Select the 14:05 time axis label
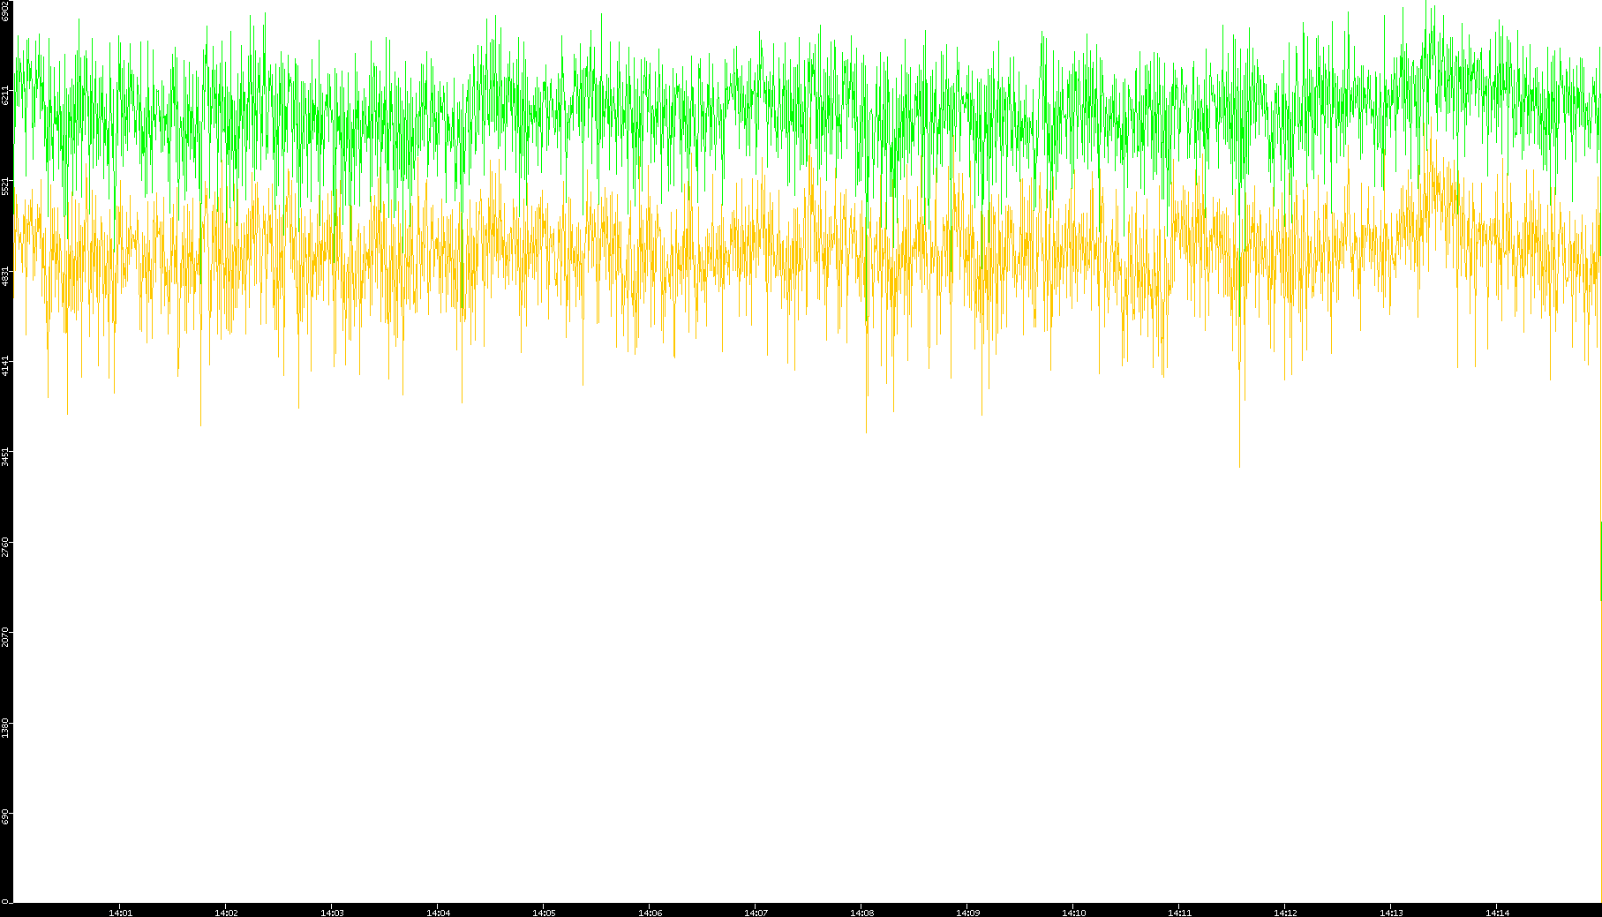The width and height of the screenshot is (1602, 917). click(x=544, y=913)
